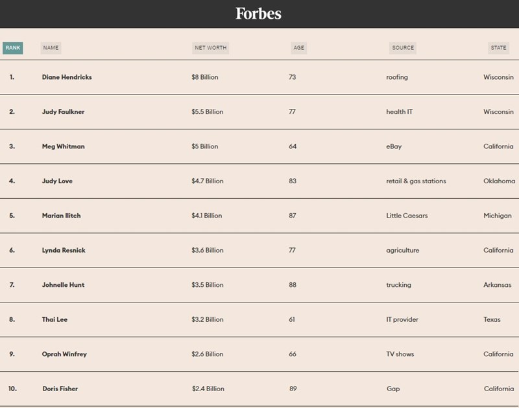This screenshot has width=519, height=408.
Task: Open Judy Faulkner's profile
Action: (63, 112)
